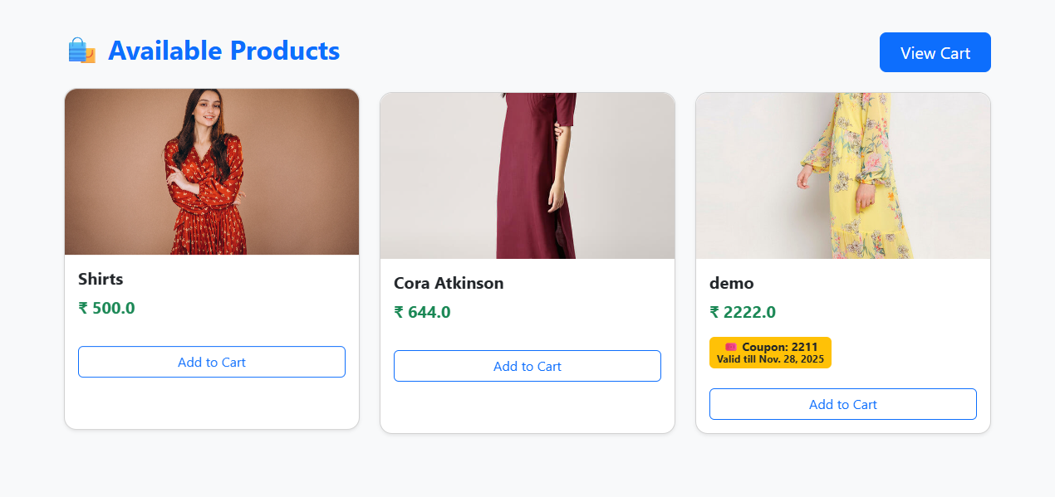The height and width of the screenshot is (497, 1055).
Task: Click the price 644.0 under Cora Atkinson
Action: pyautogui.click(x=429, y=313)
